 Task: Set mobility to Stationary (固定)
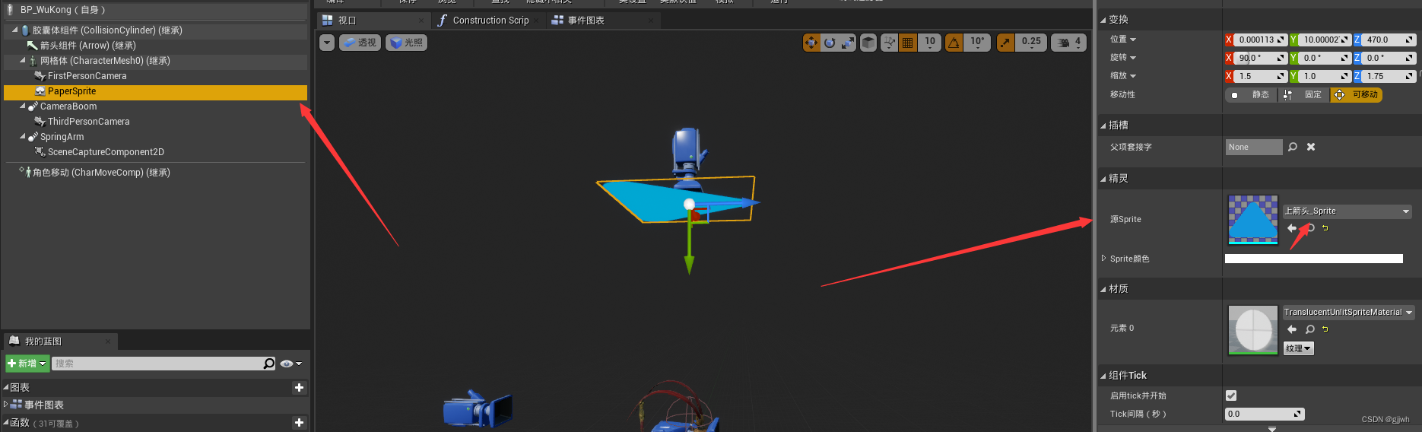click(x=1303, y=95)
